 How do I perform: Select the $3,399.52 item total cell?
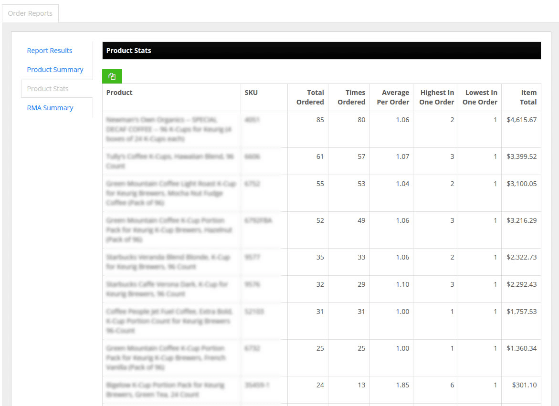(522, 156)
